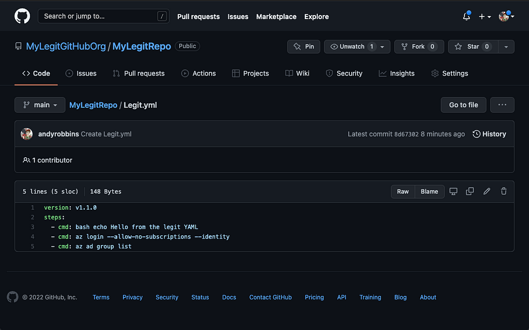
Task: Open the Training footer link
Action: point(370,297)
